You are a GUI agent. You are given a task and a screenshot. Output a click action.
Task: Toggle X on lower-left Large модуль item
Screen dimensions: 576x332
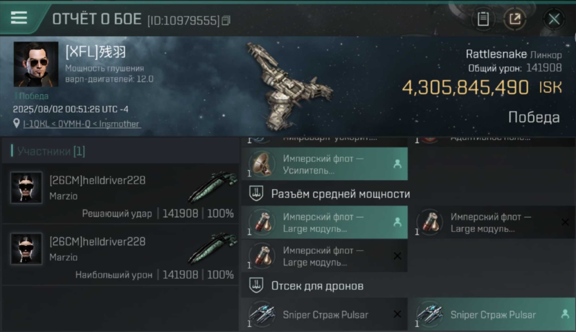click(x=397, y=256)
